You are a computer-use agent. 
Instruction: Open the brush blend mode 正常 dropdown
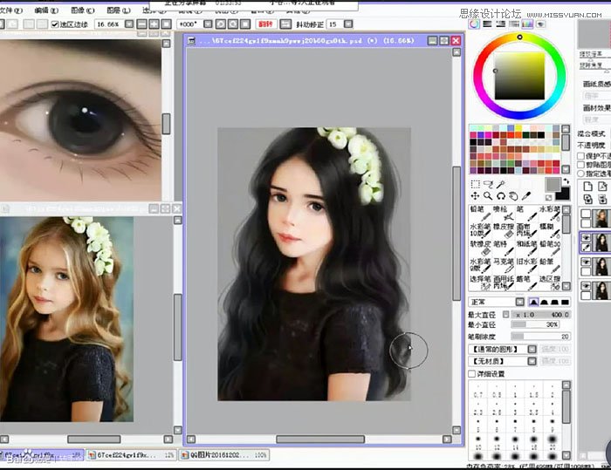(x=520, y=302)
